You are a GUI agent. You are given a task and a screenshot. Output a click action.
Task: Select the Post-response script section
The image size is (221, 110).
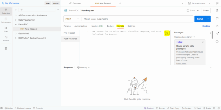(70, 39)
